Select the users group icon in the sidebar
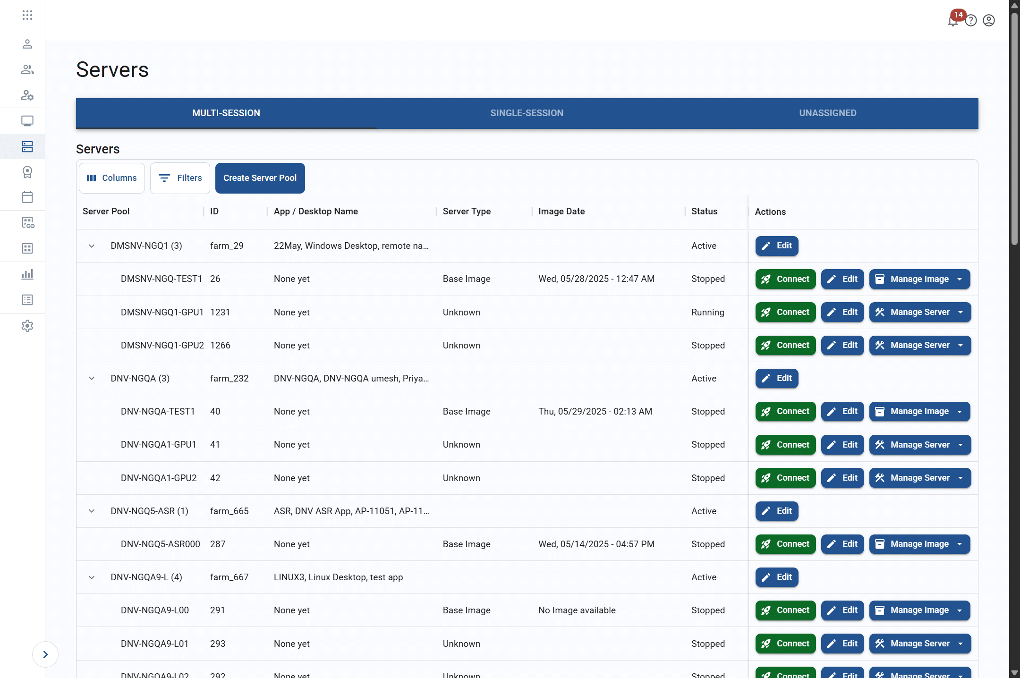Screen dimensions: 1020x678 27,69
